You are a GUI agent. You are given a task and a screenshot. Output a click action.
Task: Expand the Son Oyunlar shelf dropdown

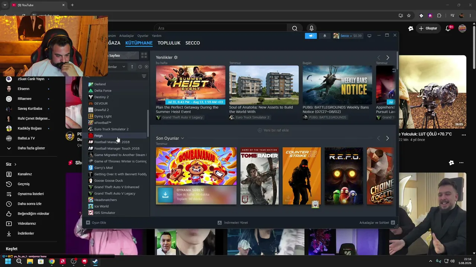(182, 138)
